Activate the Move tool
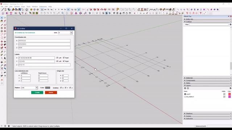 coord(2,42)
